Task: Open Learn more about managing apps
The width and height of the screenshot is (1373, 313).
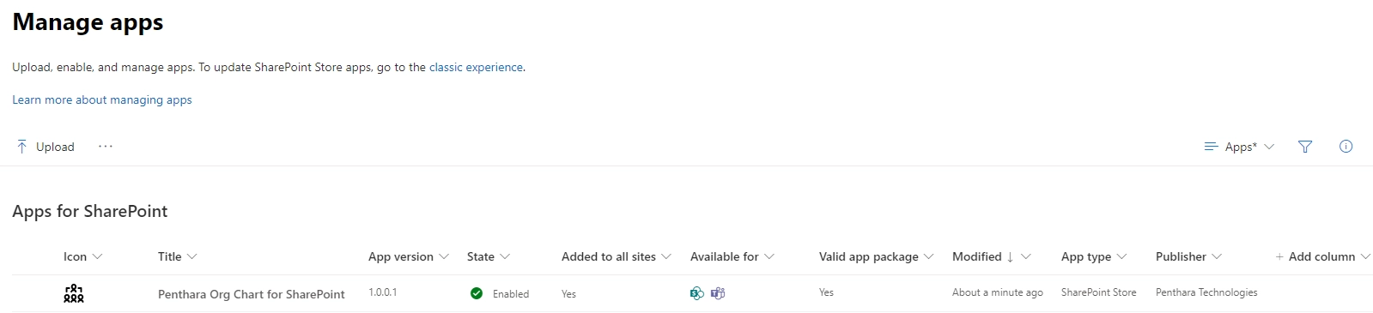Action: click(x=102, y=99)
